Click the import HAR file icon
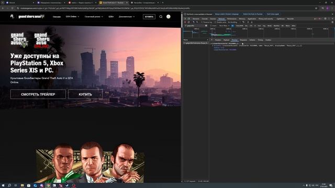This screenshot has width=335, height=188. click(248, 22)
